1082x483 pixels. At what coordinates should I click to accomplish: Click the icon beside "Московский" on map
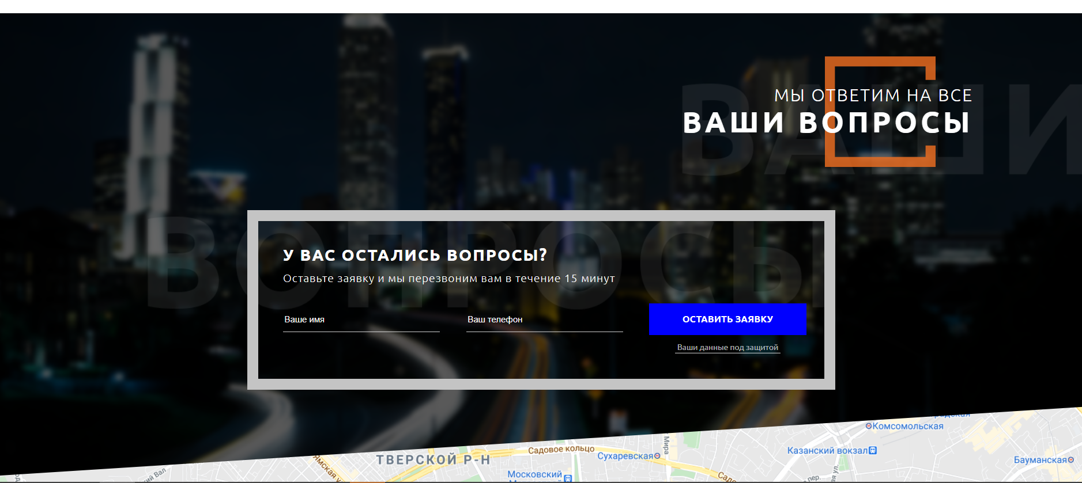(x=568, y=477)
